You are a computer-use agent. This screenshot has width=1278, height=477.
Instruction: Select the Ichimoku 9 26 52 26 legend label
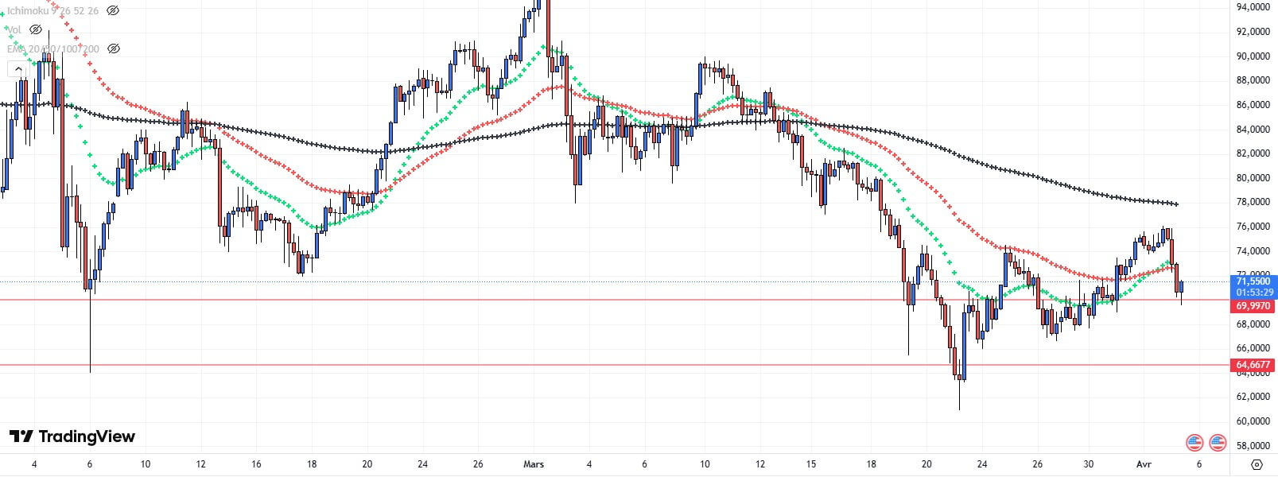click(52, 10)
